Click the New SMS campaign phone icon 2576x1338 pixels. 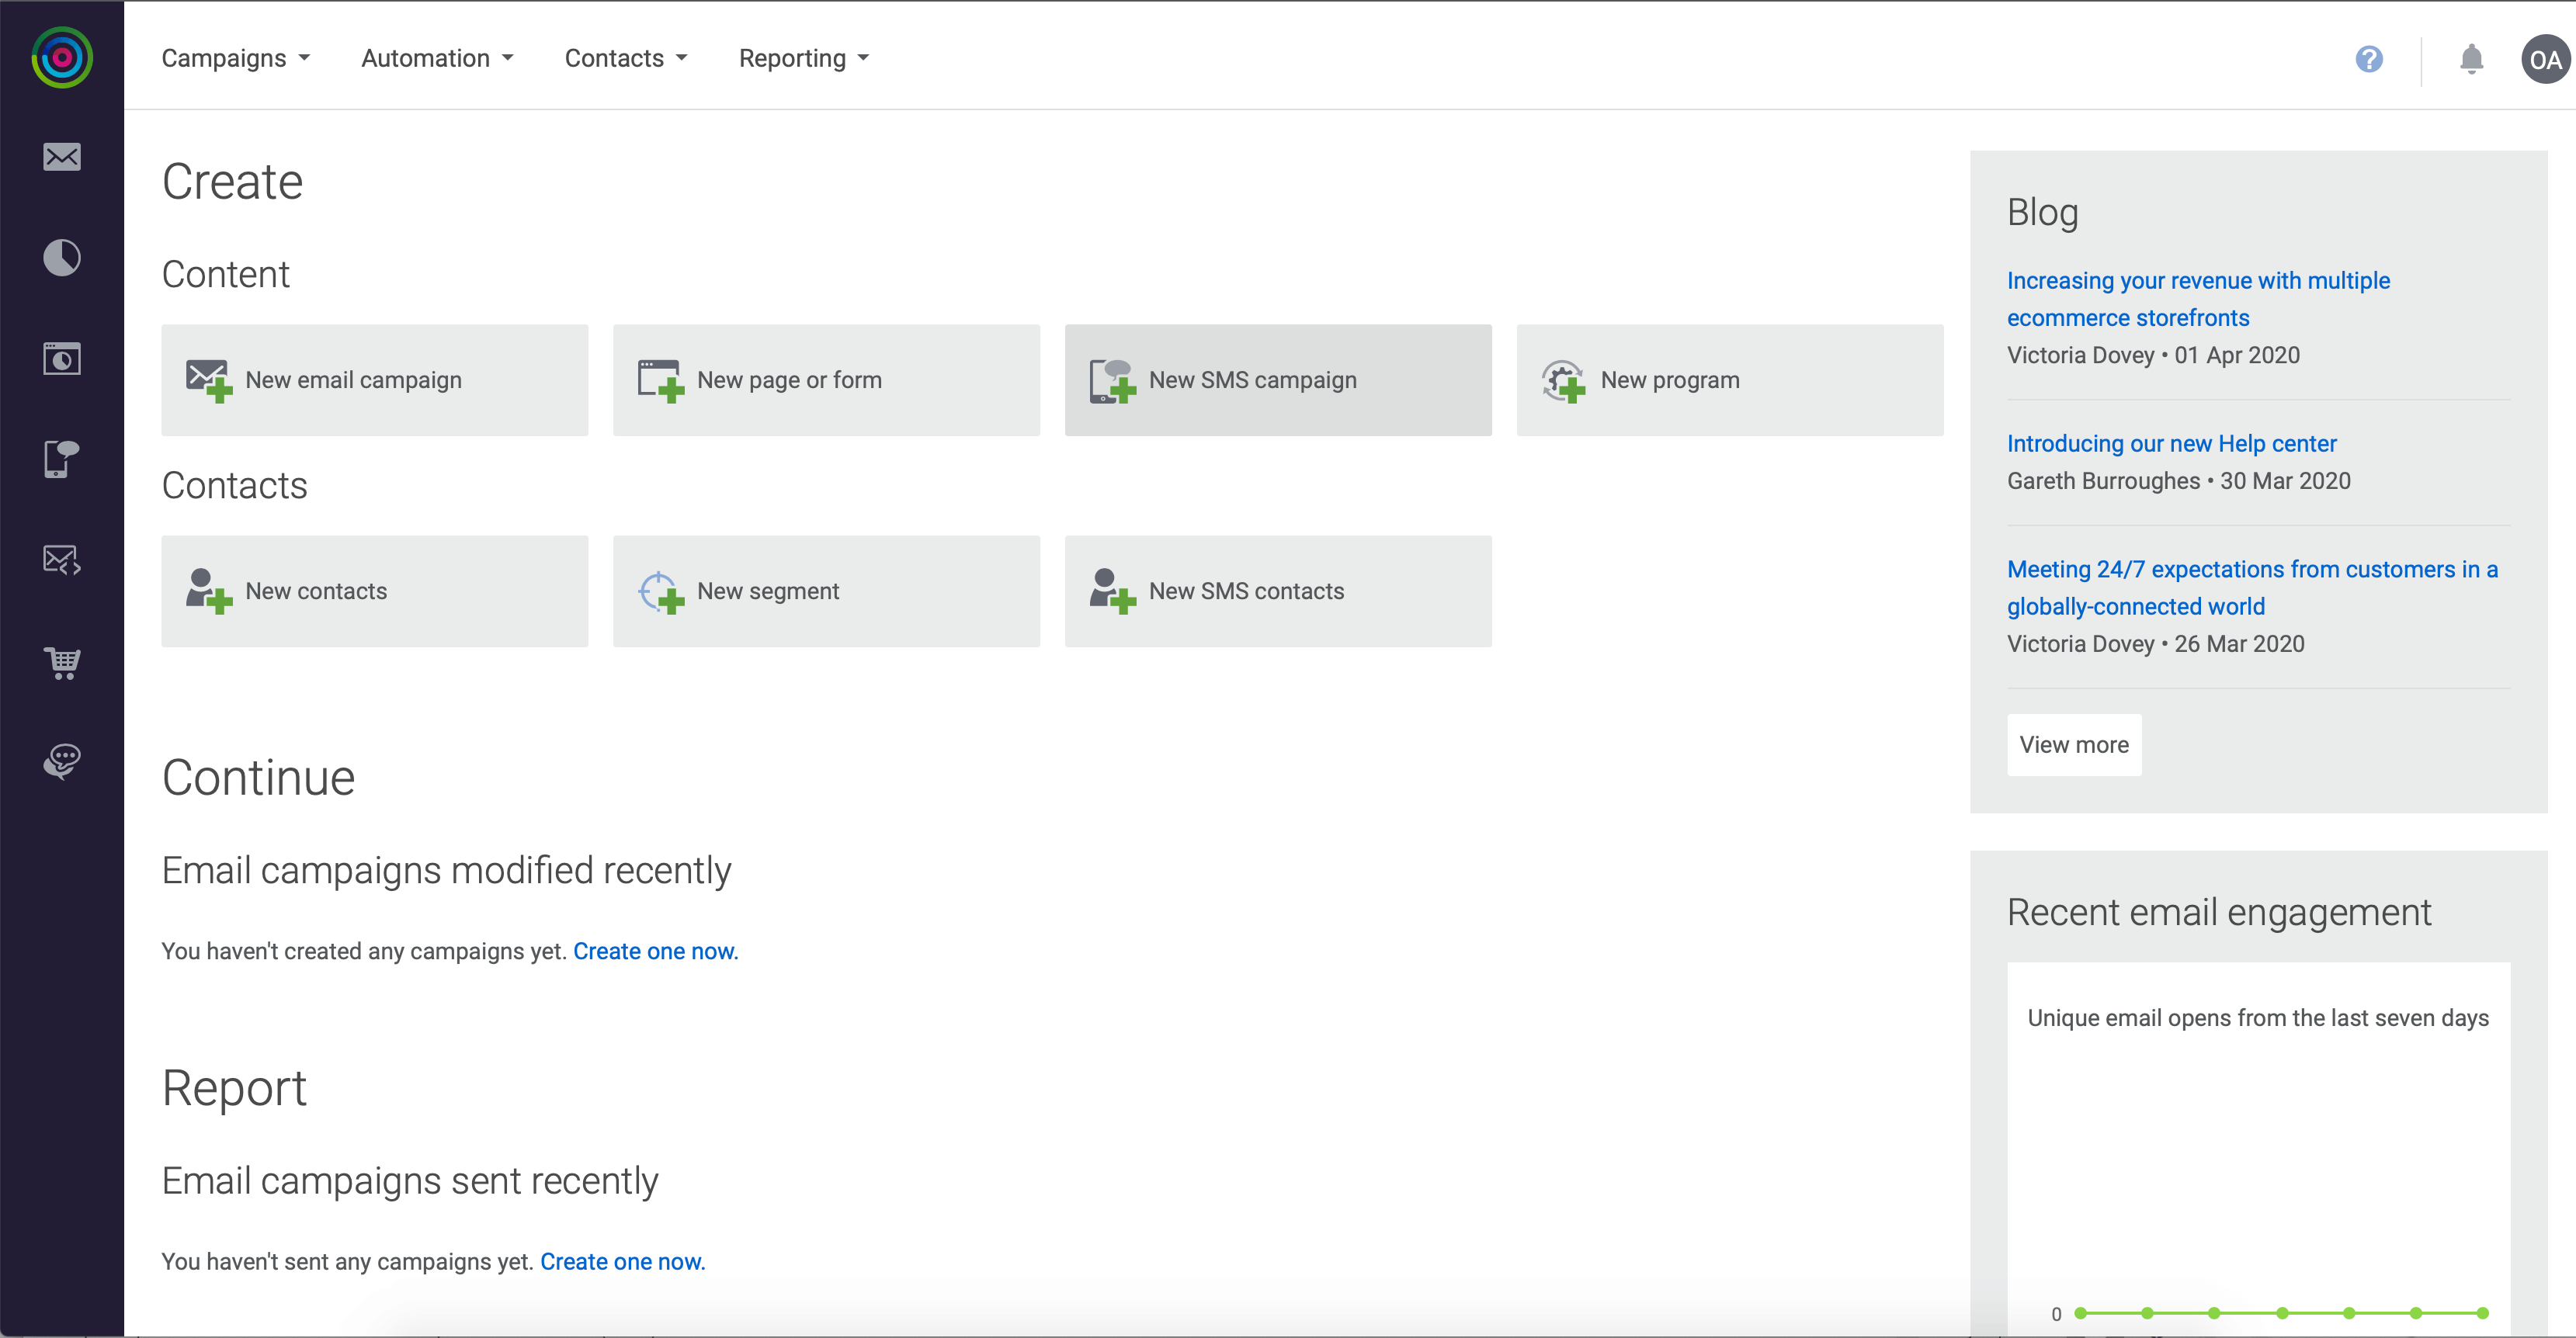coord(1113,381)
